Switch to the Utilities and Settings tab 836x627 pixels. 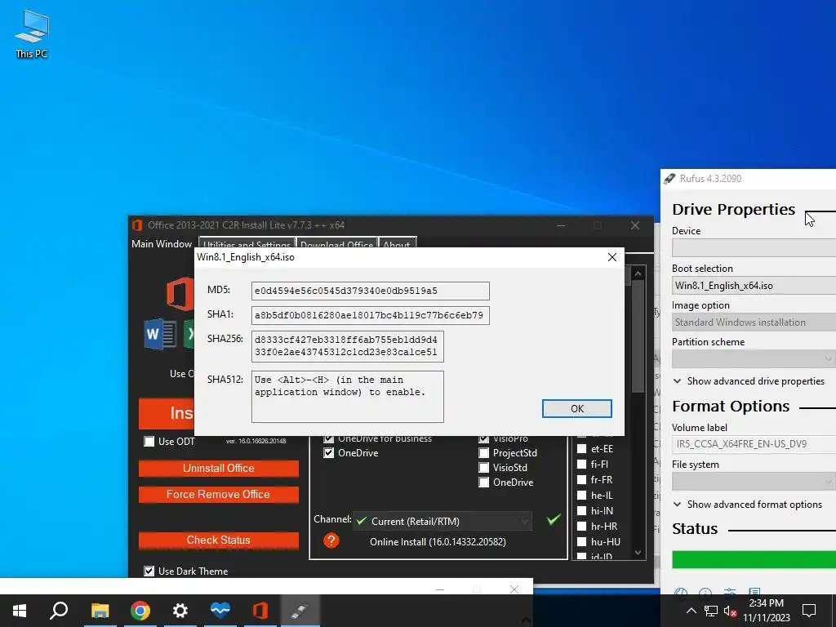pyautogui.click(x=247, y=242)
